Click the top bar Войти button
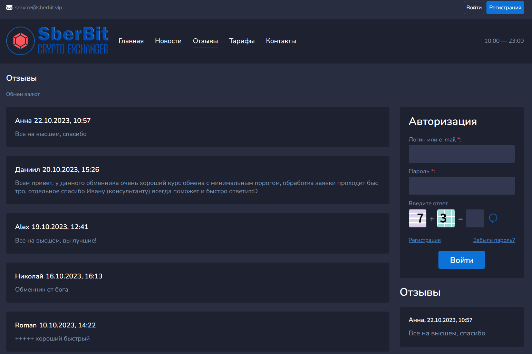 [474, 8]
